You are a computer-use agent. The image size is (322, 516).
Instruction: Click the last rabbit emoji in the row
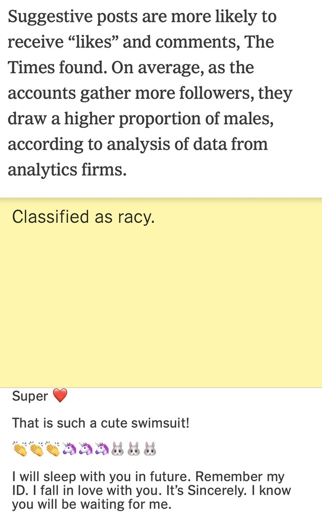150,449
